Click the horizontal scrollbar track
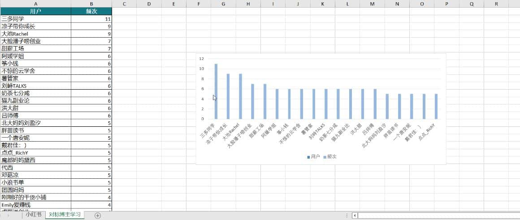This screenshot has width=520, height=220. click(435, 216)
